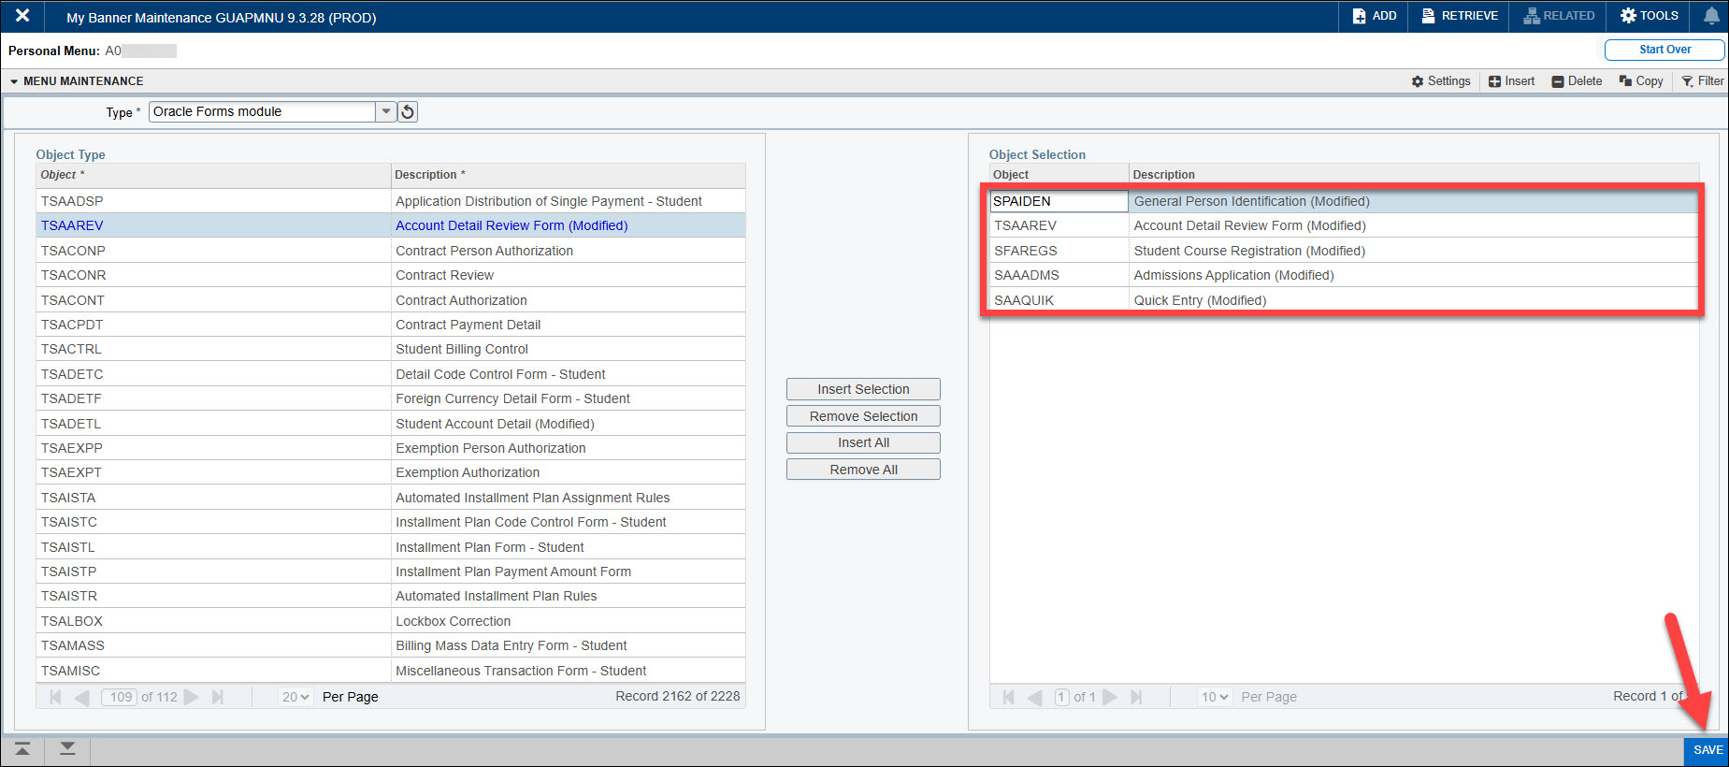
Task: Click the Insert All button
Action: point(863,442)
